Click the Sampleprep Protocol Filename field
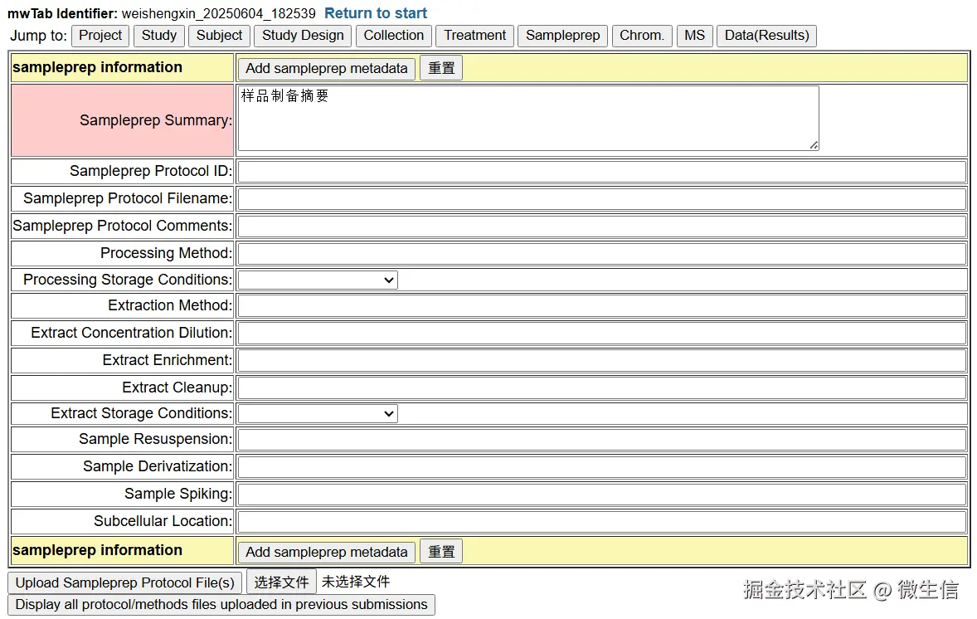Screen dimensions: 977x619 coord(602,199)
